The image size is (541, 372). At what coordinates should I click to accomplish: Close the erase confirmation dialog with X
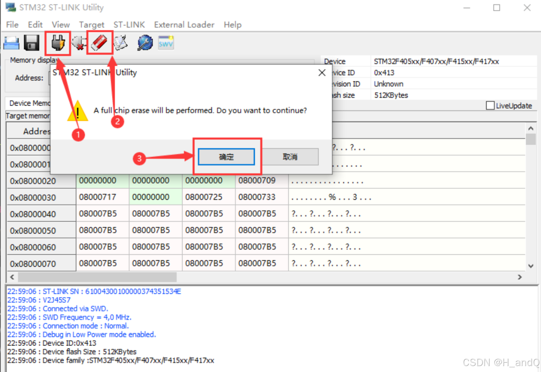[322, 73]
